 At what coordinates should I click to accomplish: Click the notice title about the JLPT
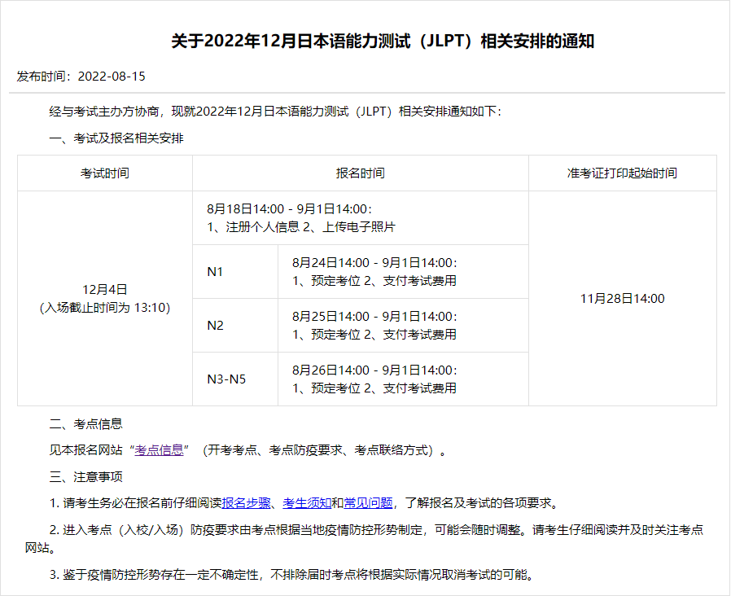[383, 42]
